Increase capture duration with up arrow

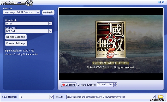click(x=115, y=84)
